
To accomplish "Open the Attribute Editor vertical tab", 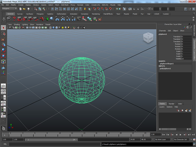I will click(194, 30).
